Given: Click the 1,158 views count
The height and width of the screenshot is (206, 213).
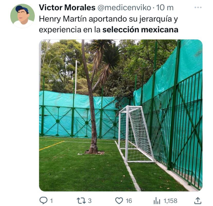Looking at the screenshot, I should (170, 201).
